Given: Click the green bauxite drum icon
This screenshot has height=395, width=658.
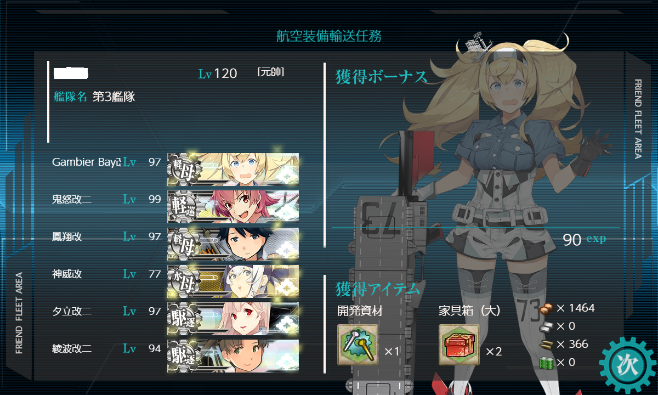Looking at the screenshot, I should point(547,362).
